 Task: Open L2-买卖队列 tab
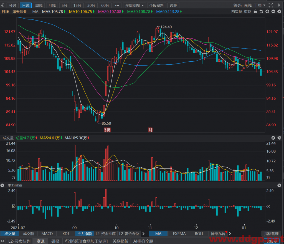click(19, 241)
